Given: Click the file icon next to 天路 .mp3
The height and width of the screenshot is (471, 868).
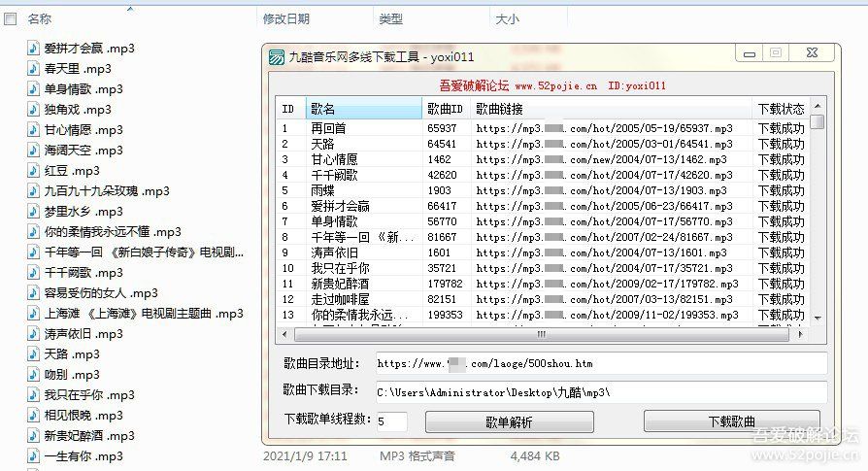Looking at the screenshot, I should pos(33,354).
